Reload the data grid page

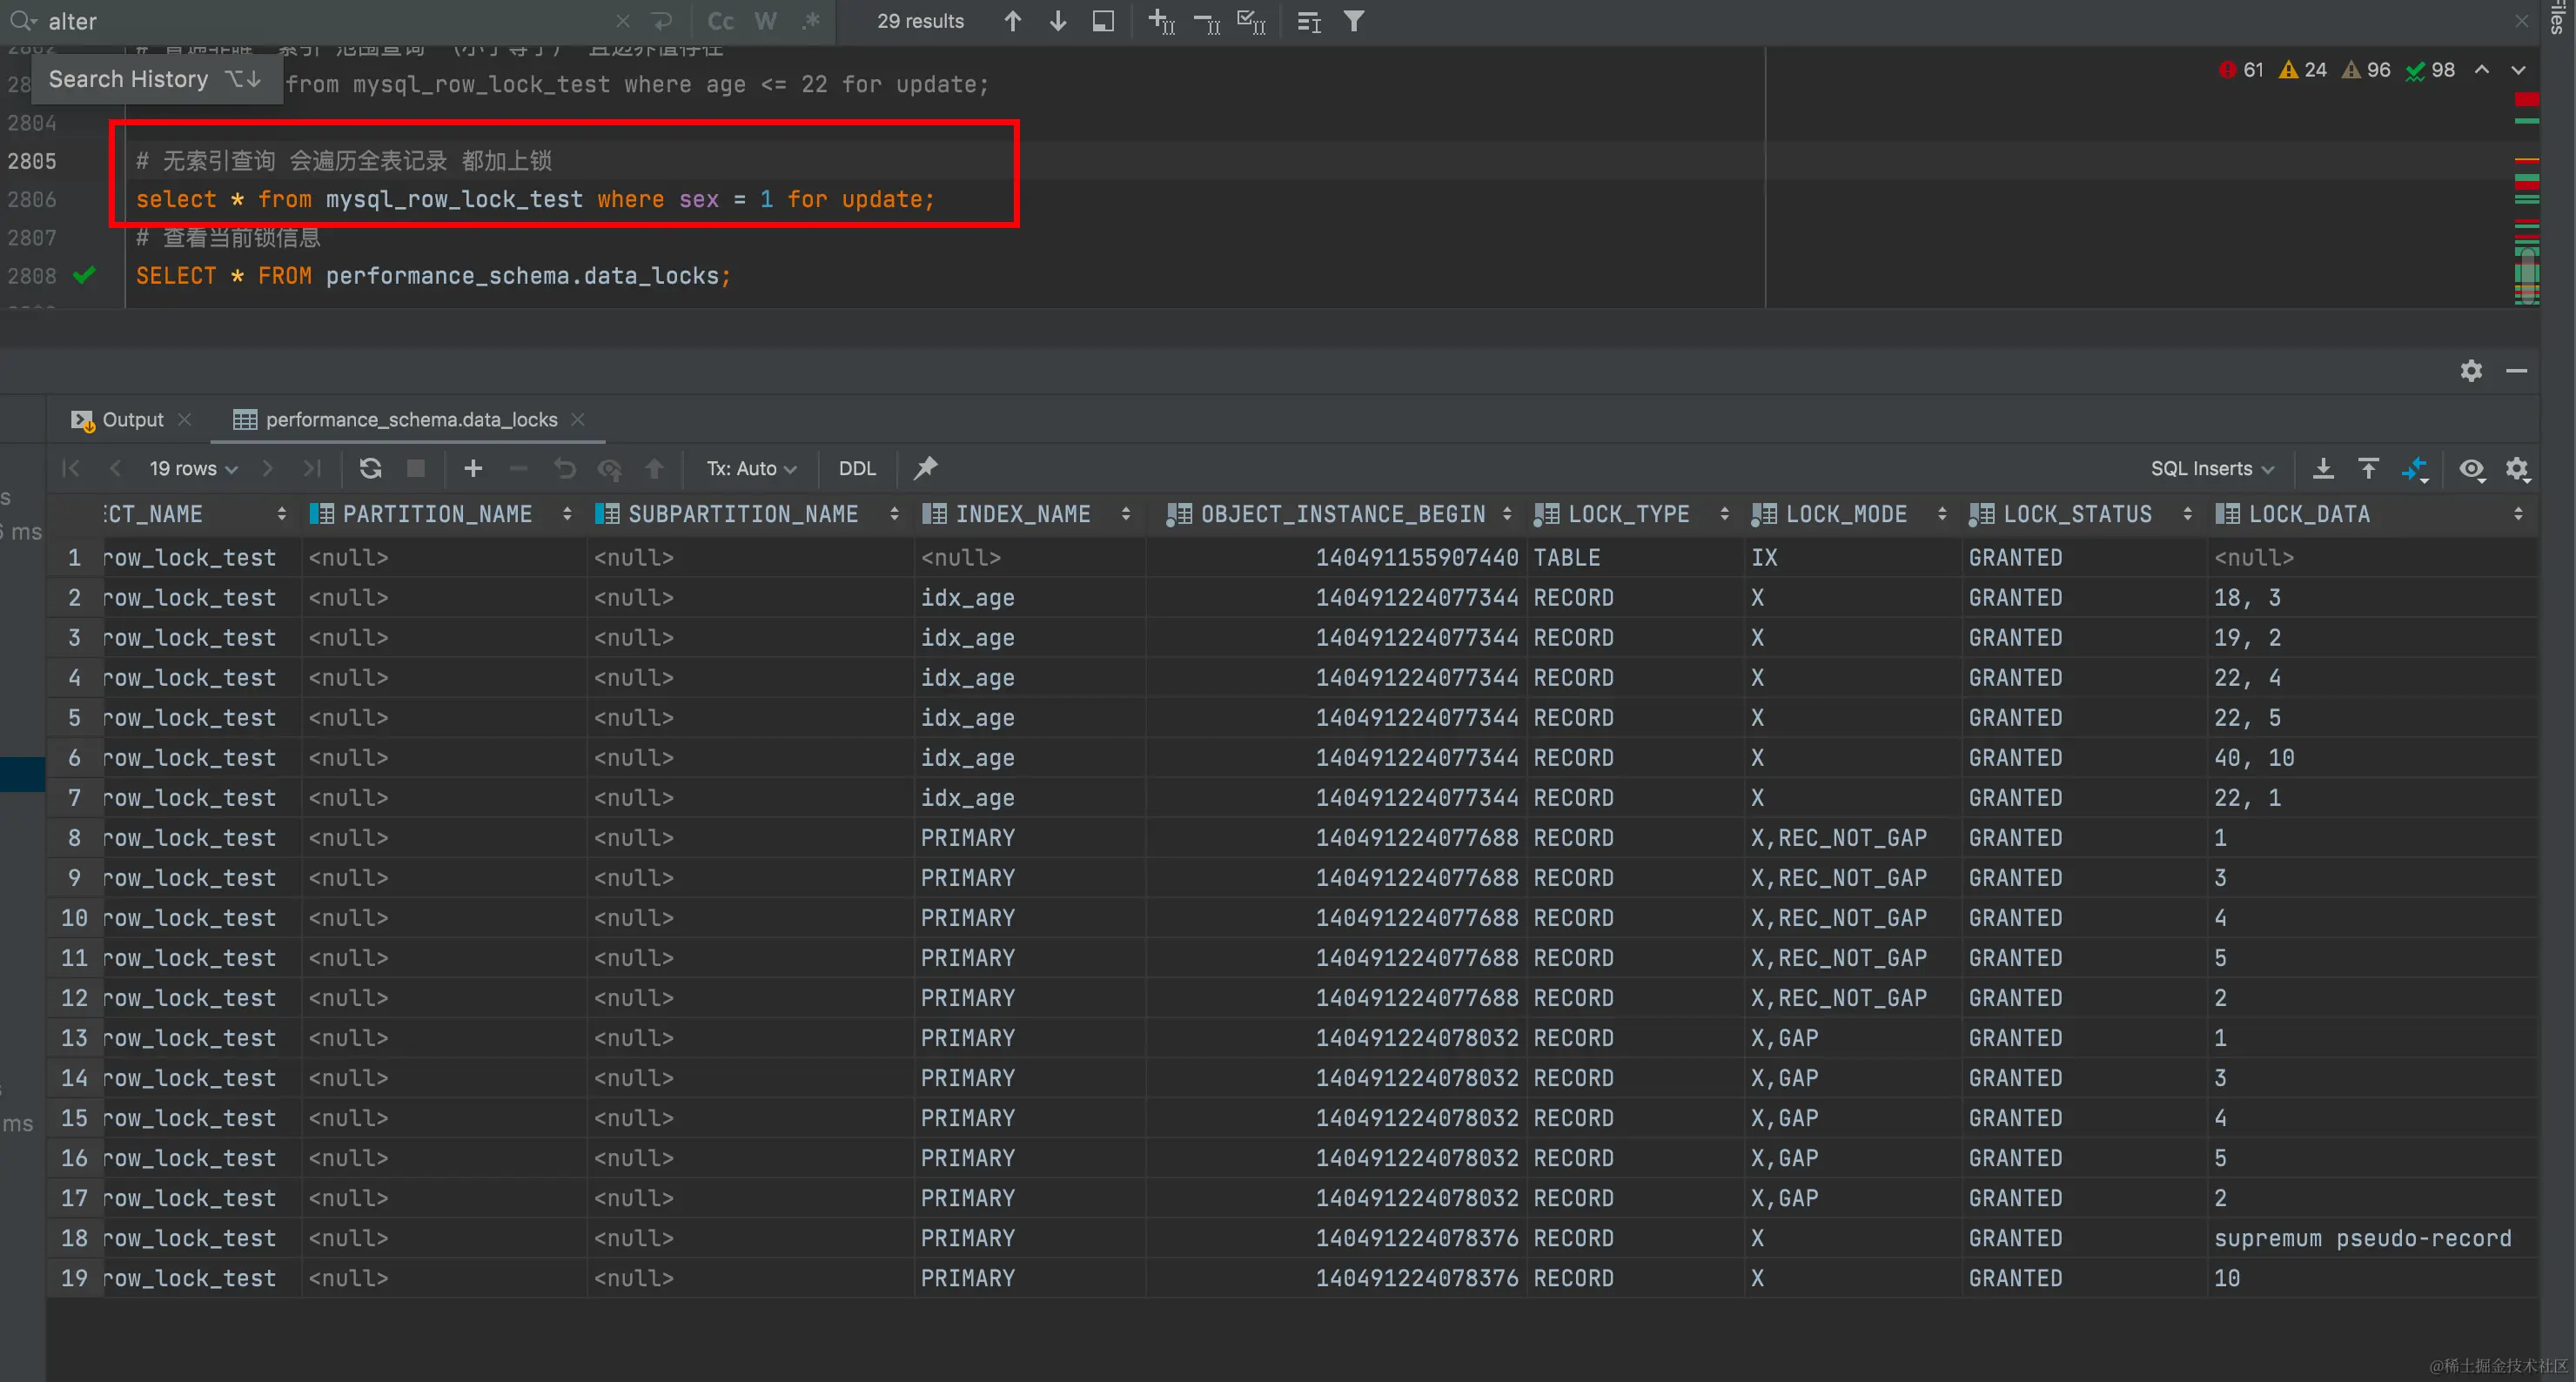click(x=370, y=468)
